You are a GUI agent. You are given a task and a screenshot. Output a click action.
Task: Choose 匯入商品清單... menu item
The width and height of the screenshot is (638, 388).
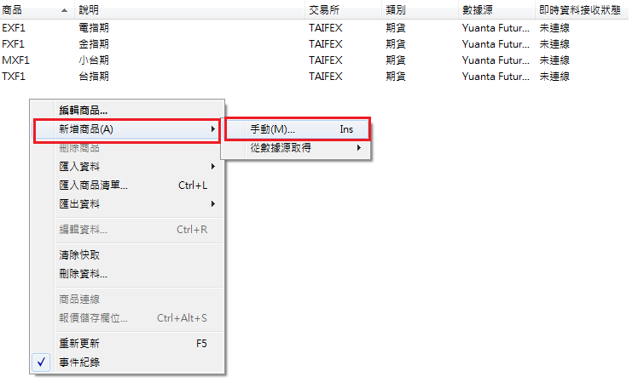click(127, 185)
